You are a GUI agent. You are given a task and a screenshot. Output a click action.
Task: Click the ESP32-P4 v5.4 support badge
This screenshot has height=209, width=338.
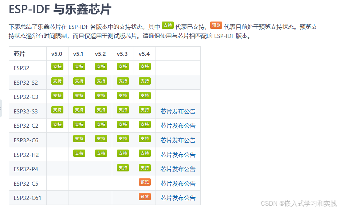click(145, 168)
